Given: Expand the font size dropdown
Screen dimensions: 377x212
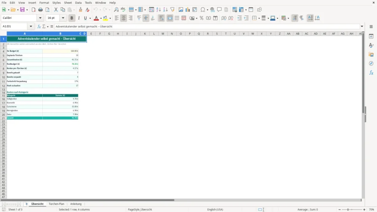Looking at the screenshot, I should point(63,18).
